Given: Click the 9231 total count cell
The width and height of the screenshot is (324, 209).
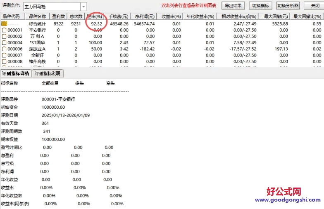Looking at the screenshot, I should [76, 24].
